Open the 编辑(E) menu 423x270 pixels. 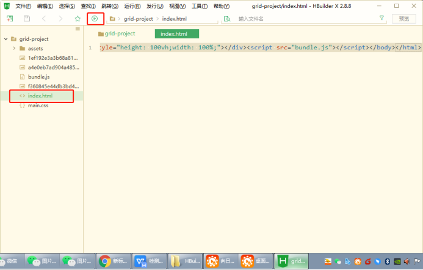(45, 6)
